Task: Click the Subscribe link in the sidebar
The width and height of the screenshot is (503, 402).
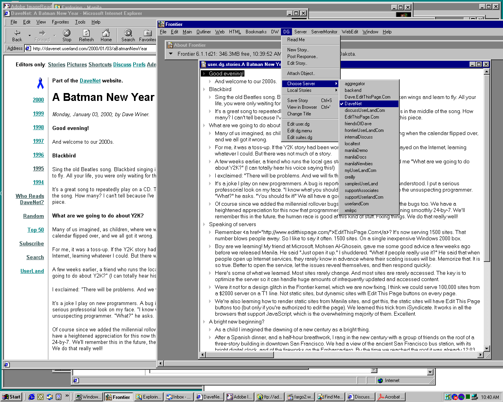Action: pos(31,243)
